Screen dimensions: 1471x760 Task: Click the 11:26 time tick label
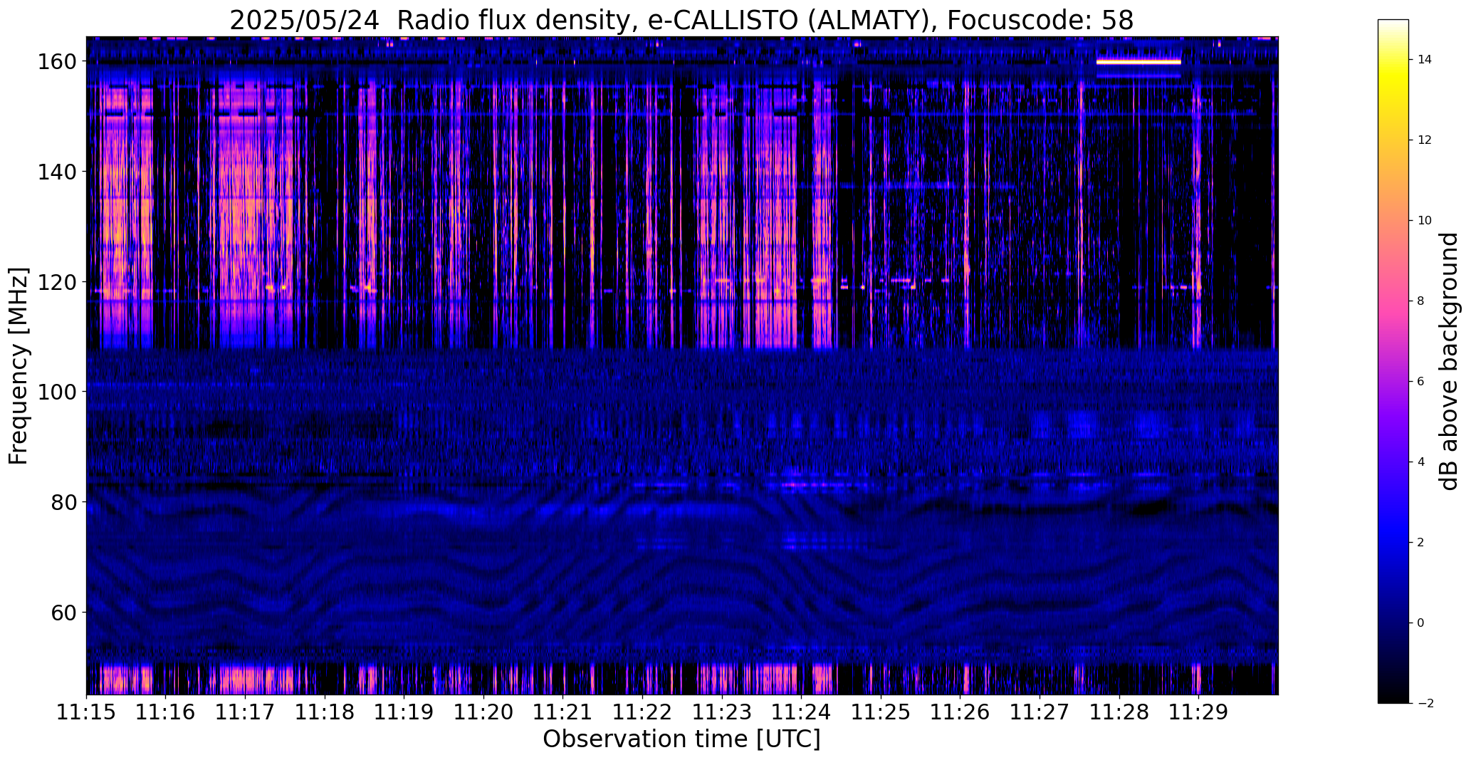pos(960,712)
